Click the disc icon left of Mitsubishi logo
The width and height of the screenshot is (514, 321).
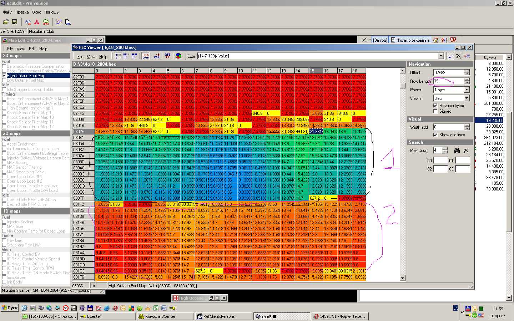click(x=28, y=22)
